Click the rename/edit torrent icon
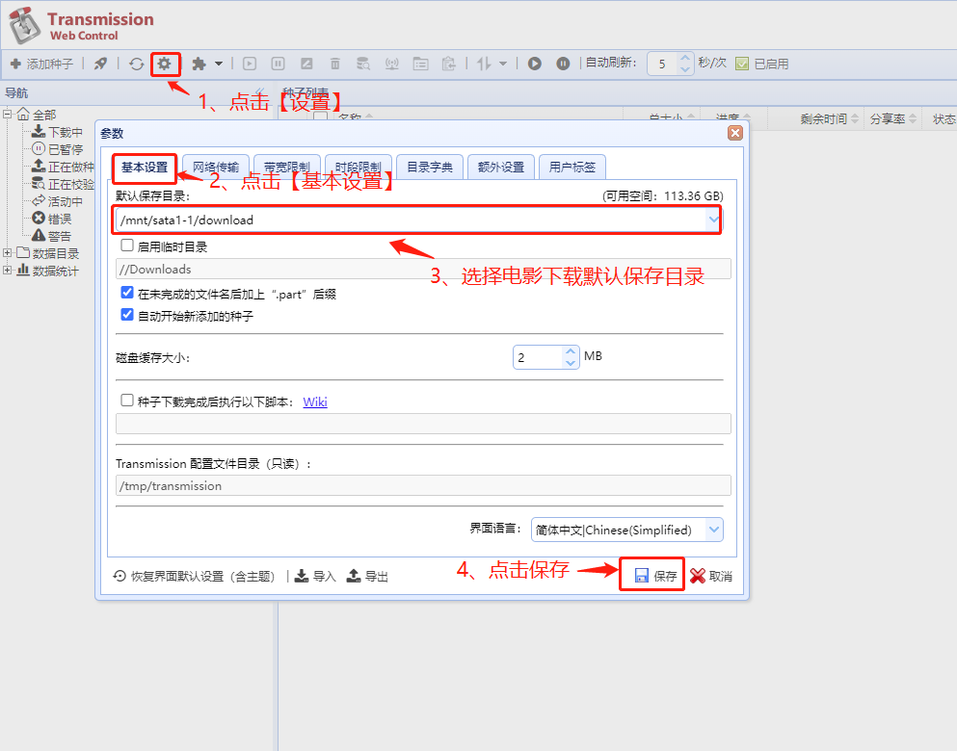 pos(306,64)
